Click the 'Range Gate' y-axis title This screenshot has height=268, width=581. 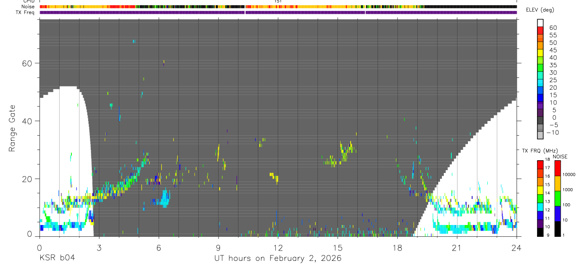point(12,128)
